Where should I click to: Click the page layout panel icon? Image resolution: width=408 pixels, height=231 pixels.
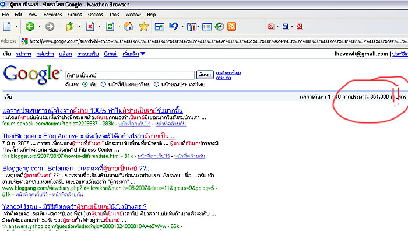(x=207, y=27)
